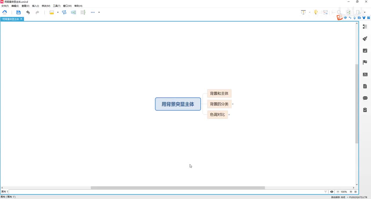This screenshot has width=371, height=199.
Task: Open the Sogou soft keyboard icon
Action: [359, 18]
